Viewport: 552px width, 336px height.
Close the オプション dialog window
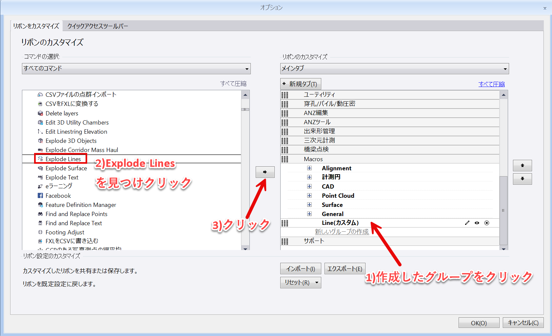[x=545, y=8]
